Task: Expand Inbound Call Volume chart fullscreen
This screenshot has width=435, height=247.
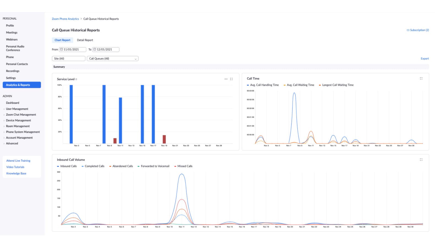Action: [x=421, y=160]
